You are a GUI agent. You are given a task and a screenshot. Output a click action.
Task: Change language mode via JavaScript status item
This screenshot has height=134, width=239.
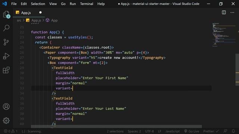[173, 131]
